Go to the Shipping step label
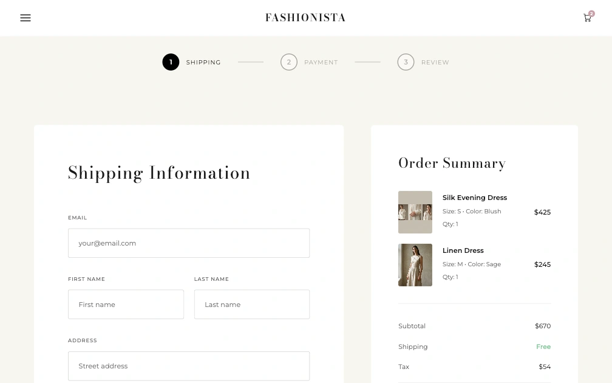612x383 pixels. (x=203, y=62)
